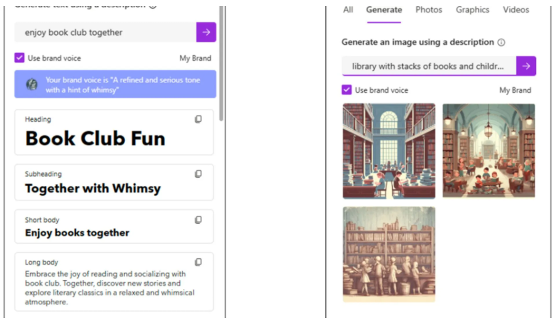Copy the Subheading text

[198, 174]
